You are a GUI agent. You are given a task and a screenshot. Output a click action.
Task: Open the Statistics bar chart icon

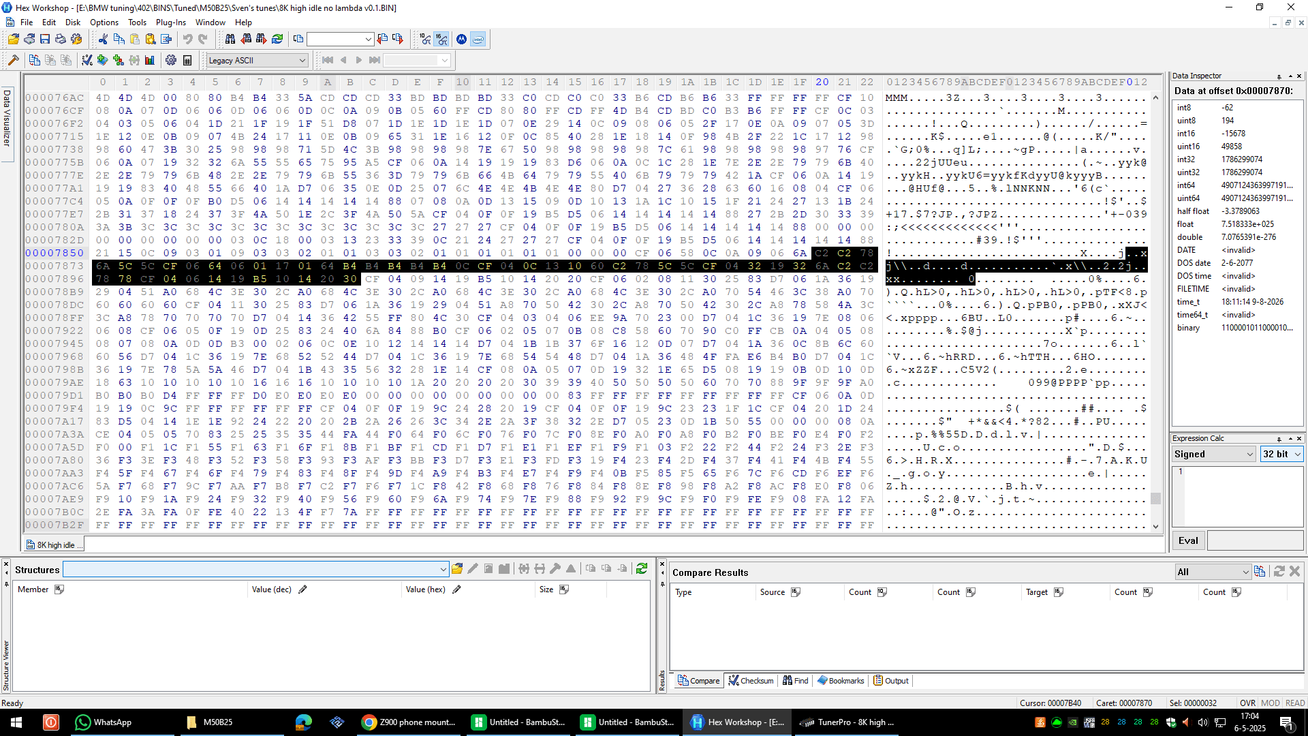pos(149,60)
